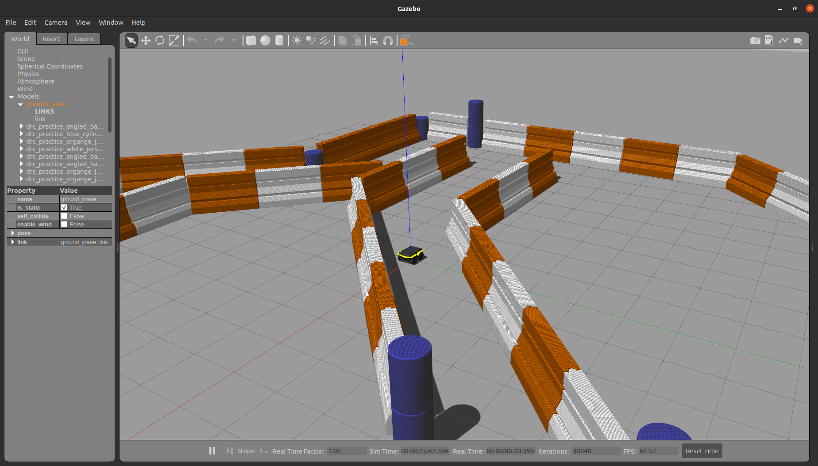Click the Reset Time button
The image size is (818, 466).
point(702,451)
